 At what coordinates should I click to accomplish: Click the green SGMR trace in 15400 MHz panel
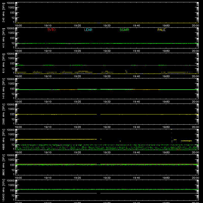(107, 189)
